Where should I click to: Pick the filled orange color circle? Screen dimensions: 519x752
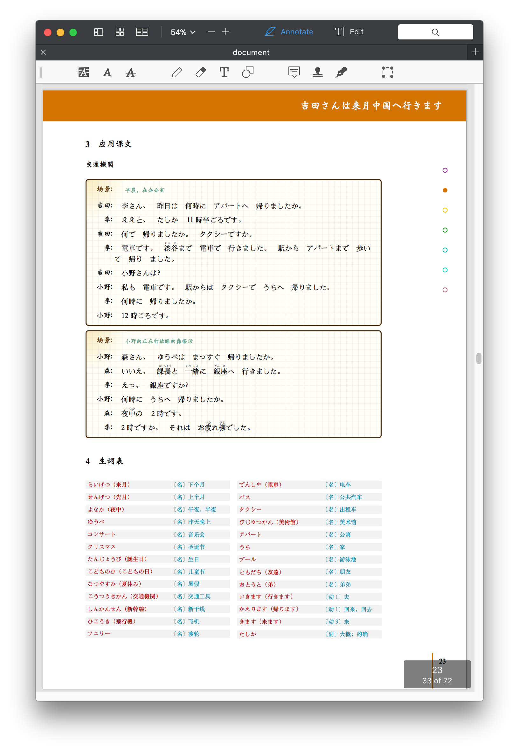(x=445, y=190)
